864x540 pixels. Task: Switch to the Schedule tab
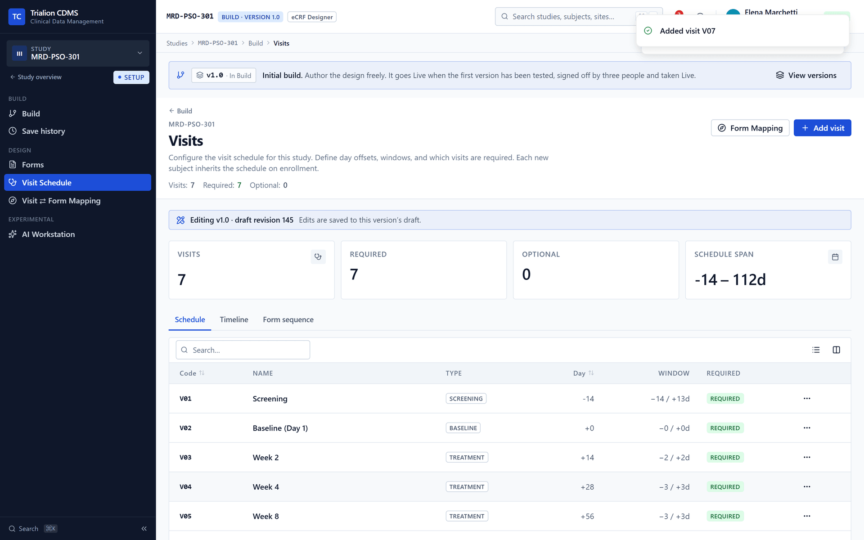(190, 319)
